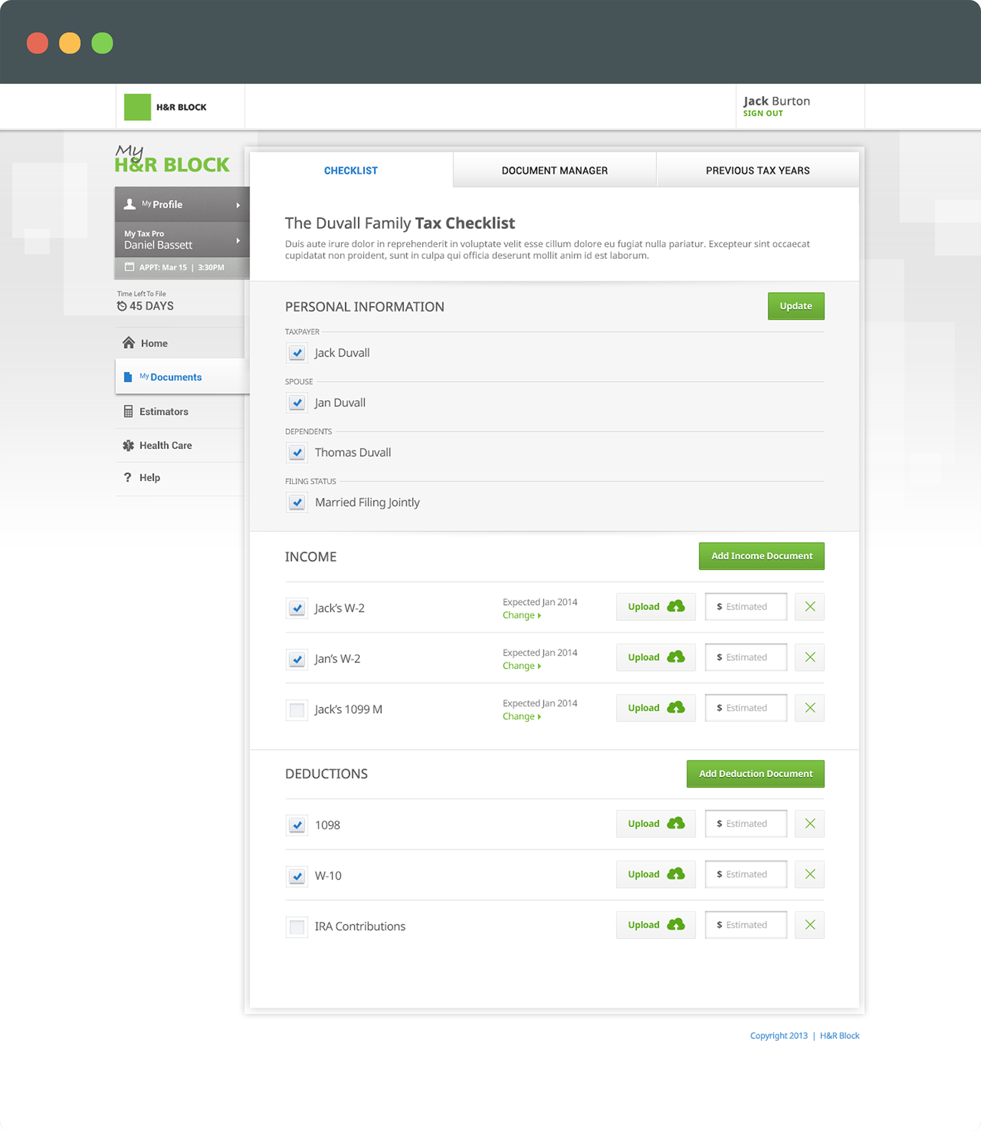Click the appointment calendar icon
The image size is (981, 1132).
point(129,267)
